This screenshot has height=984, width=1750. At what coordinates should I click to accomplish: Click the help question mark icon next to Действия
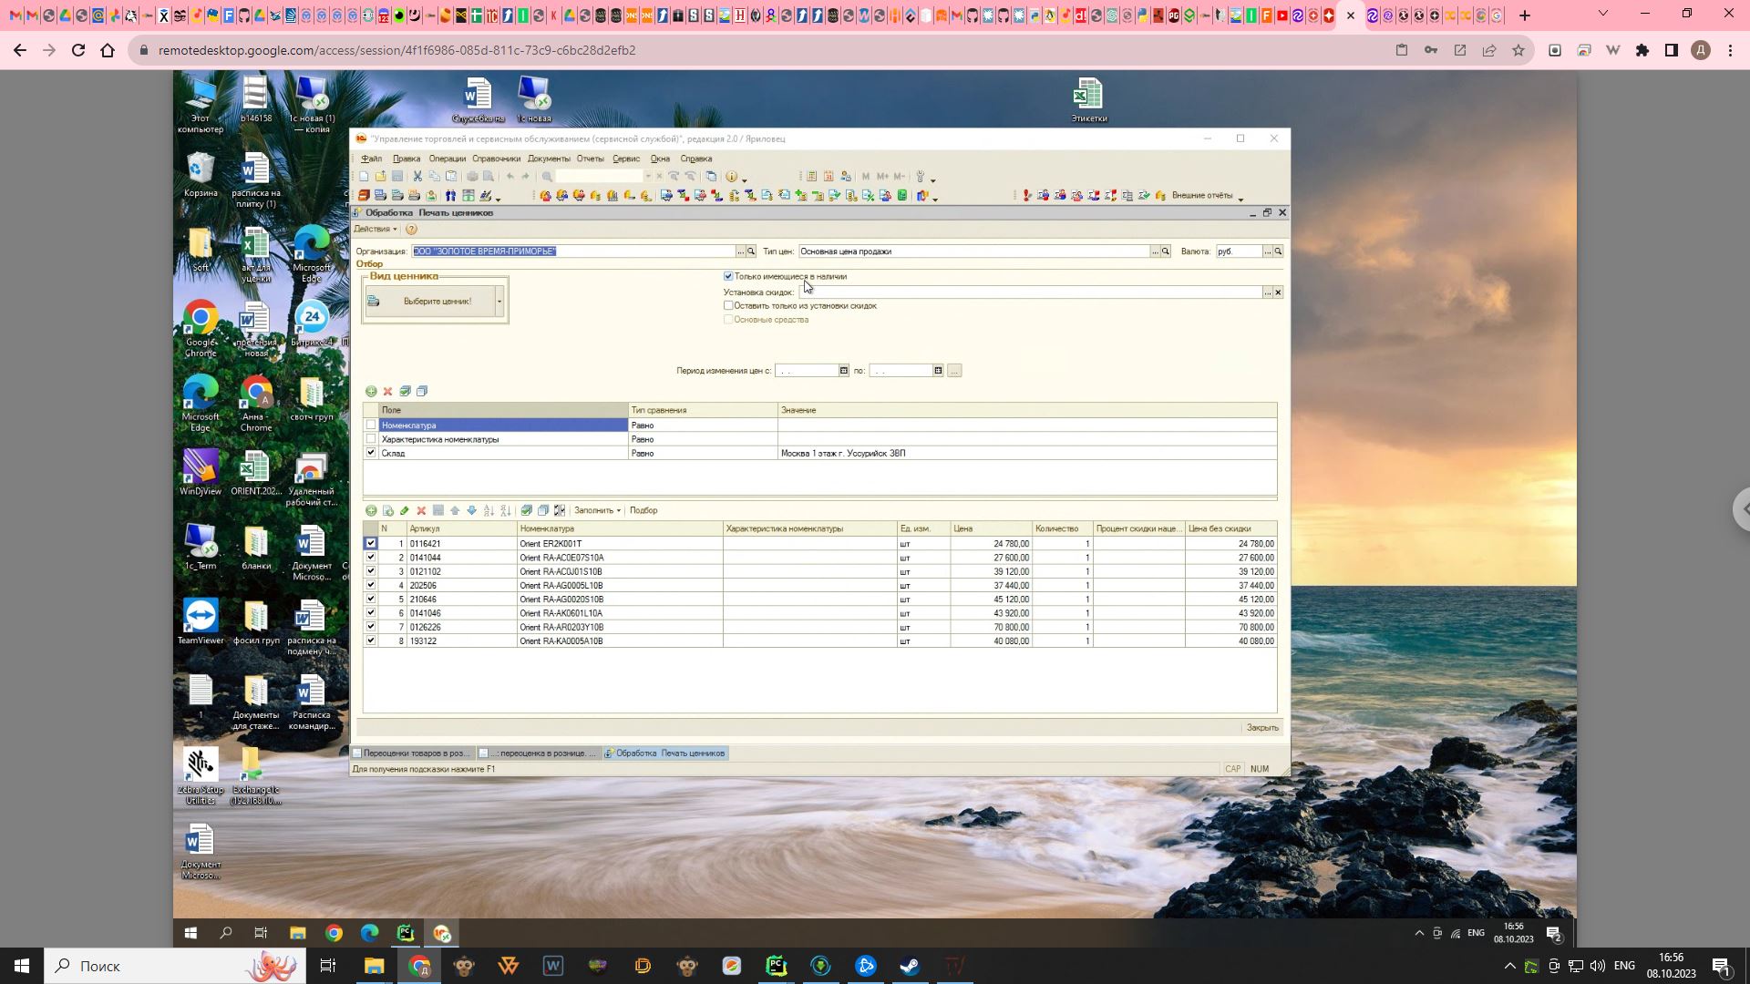[x=411, y=230]
